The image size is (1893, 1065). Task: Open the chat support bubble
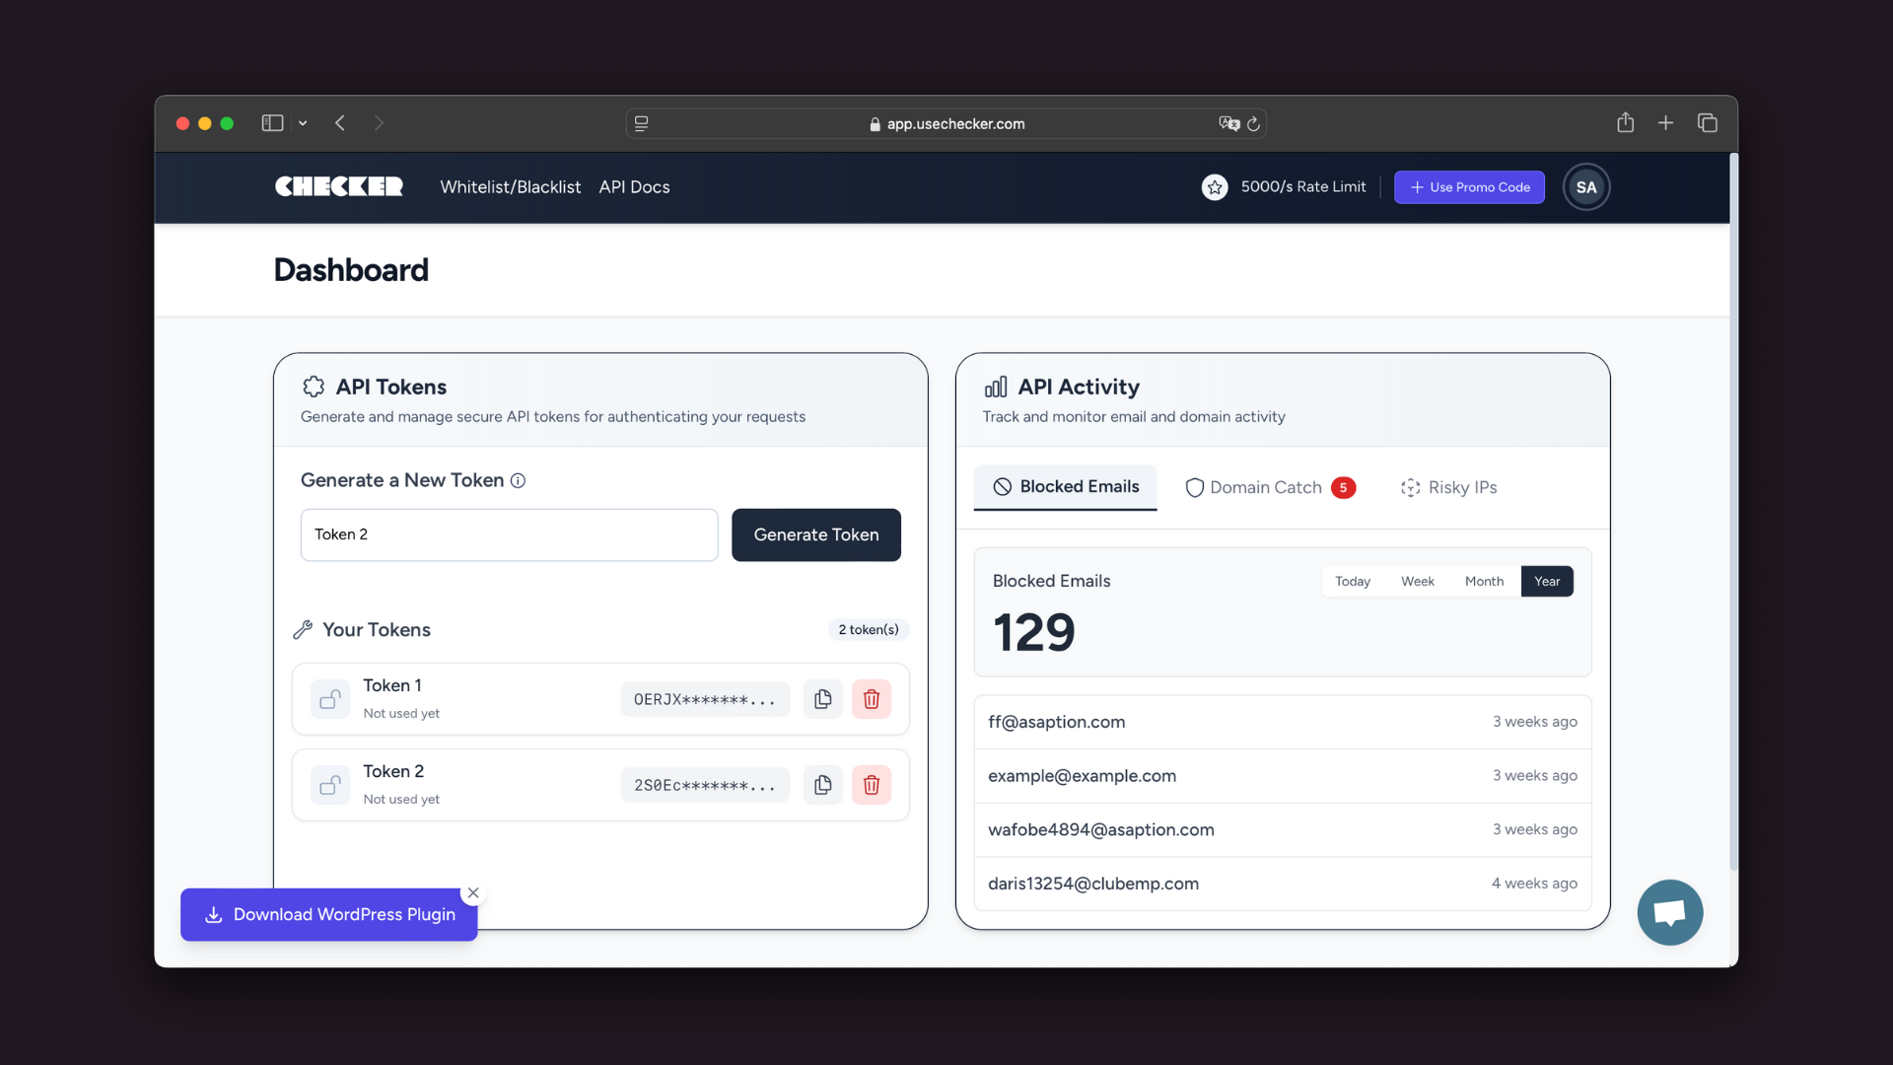(1669, 912)
